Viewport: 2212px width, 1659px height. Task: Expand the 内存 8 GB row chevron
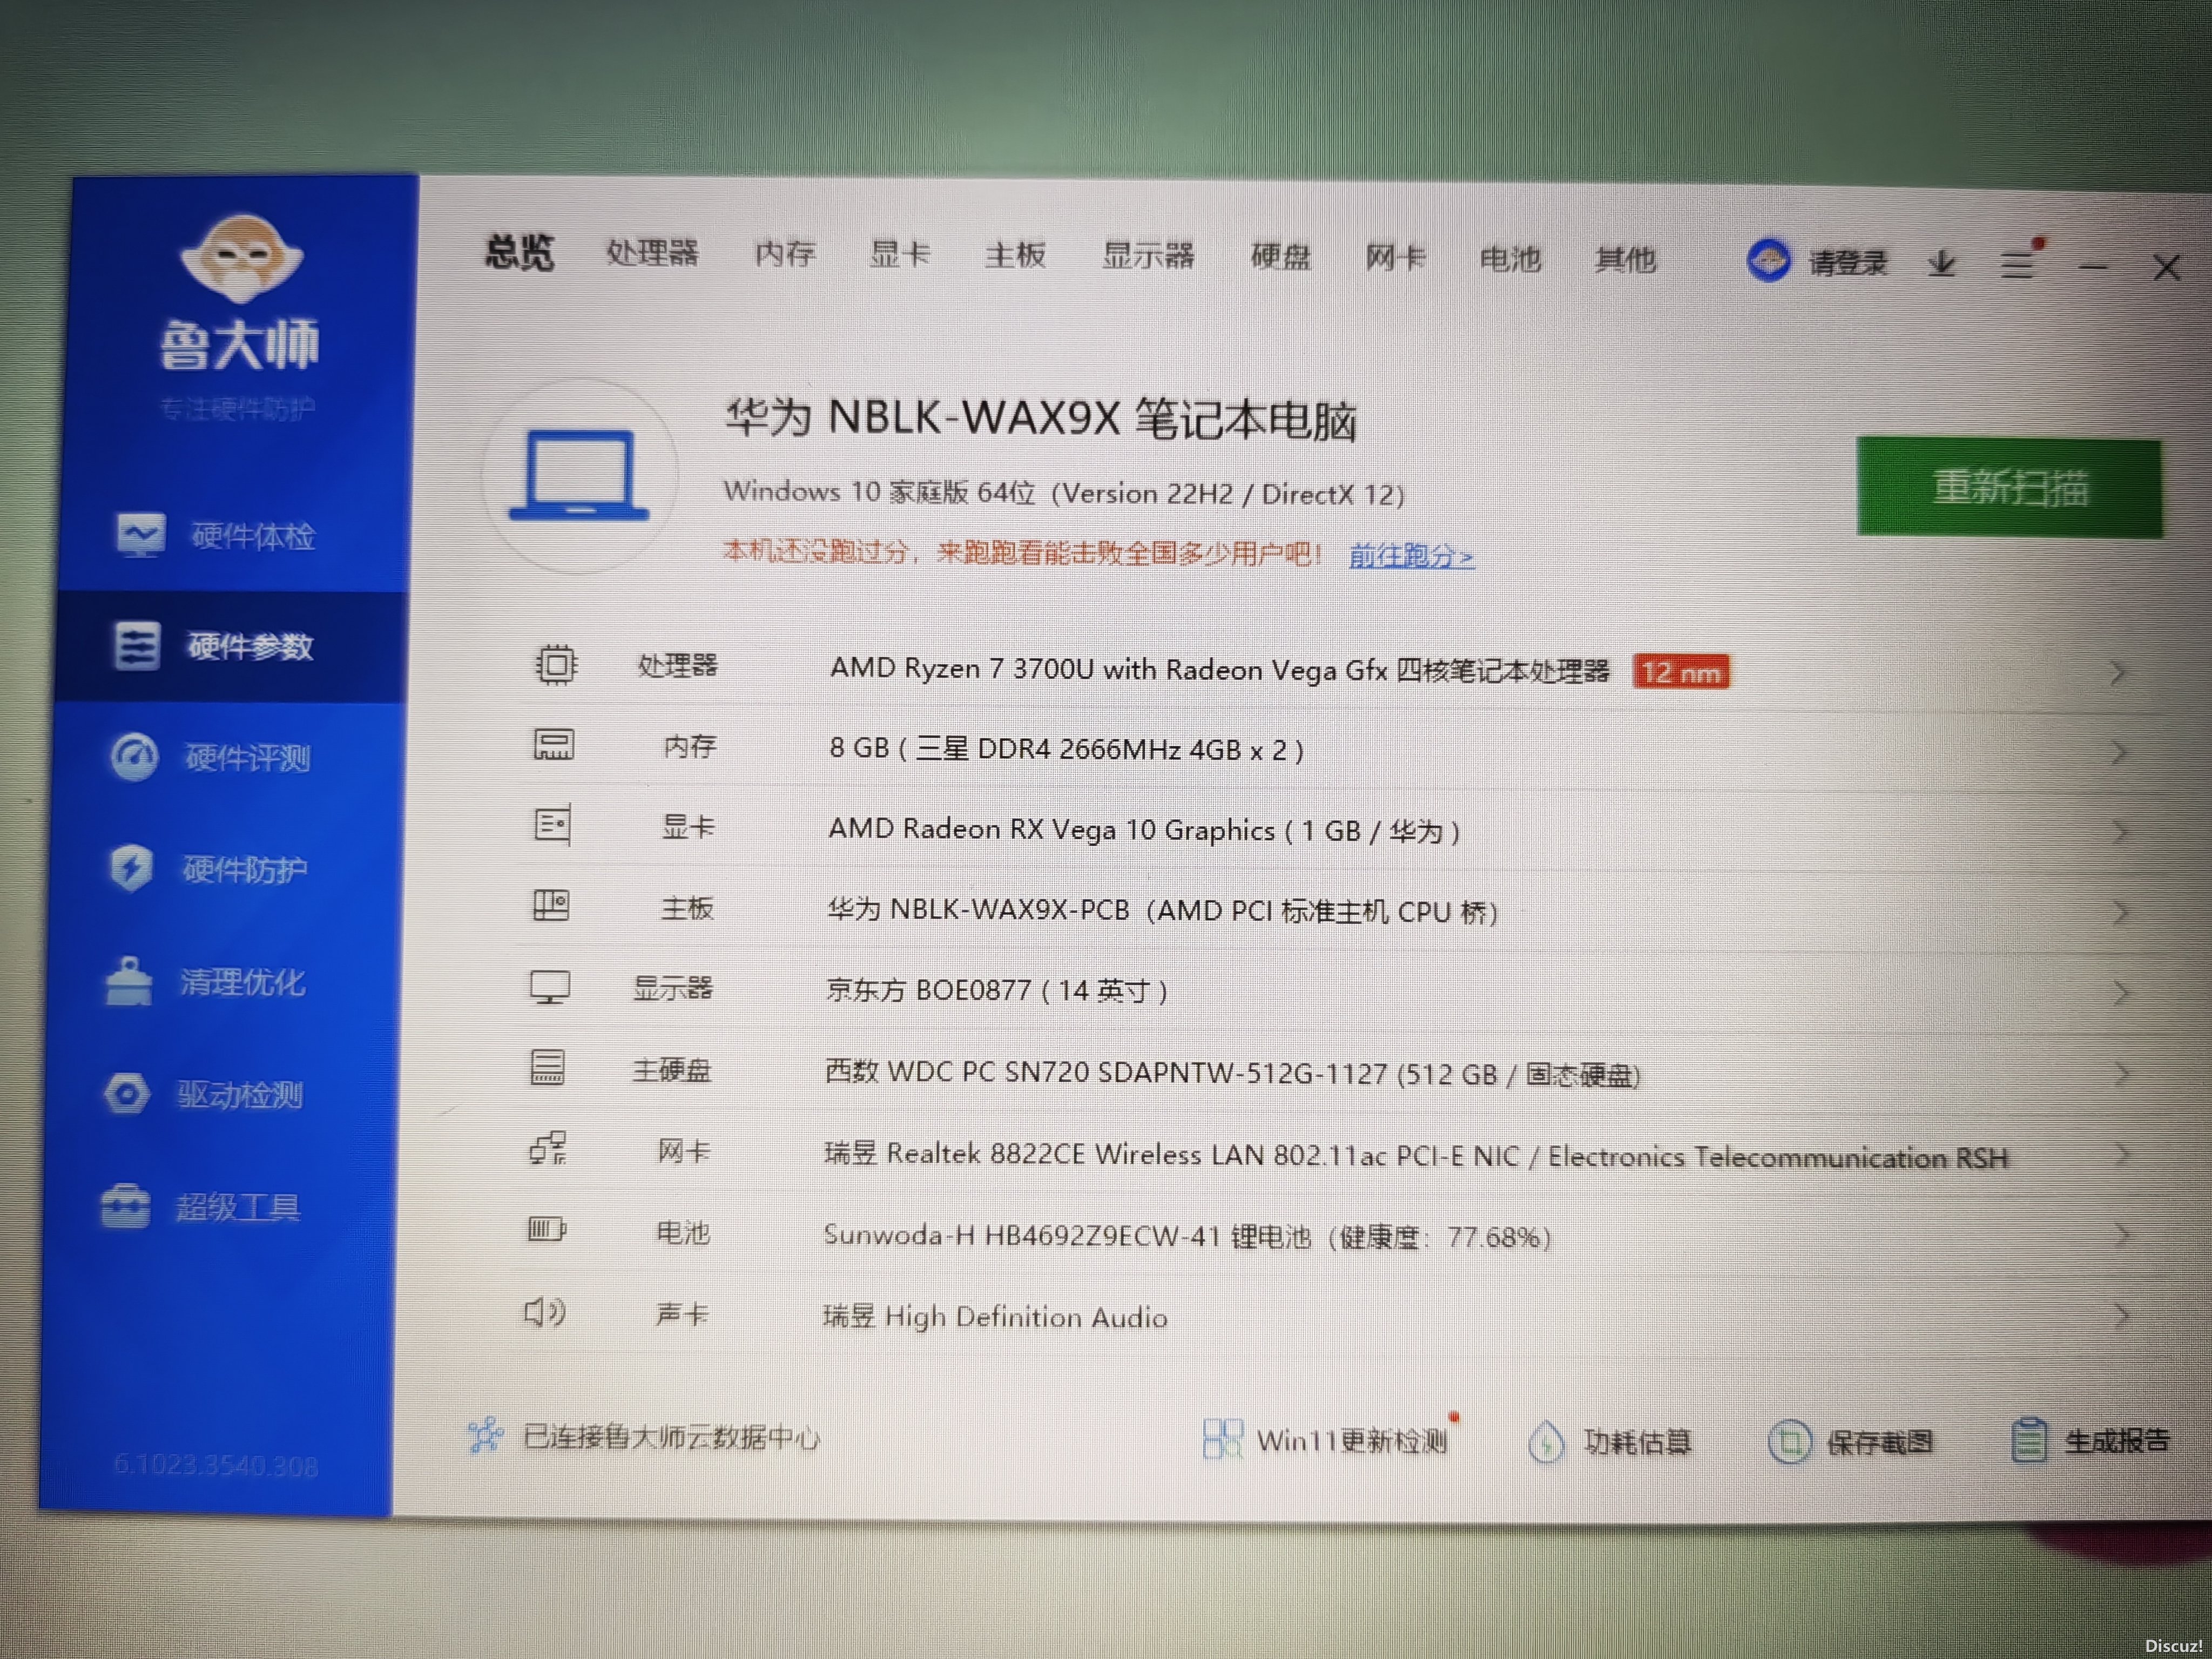pyautogui.click(x=2118, y=752)
